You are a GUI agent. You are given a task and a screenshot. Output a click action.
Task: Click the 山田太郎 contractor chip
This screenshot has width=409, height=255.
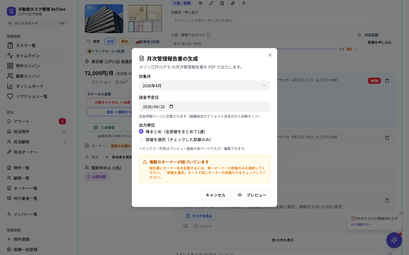[97, 177]
